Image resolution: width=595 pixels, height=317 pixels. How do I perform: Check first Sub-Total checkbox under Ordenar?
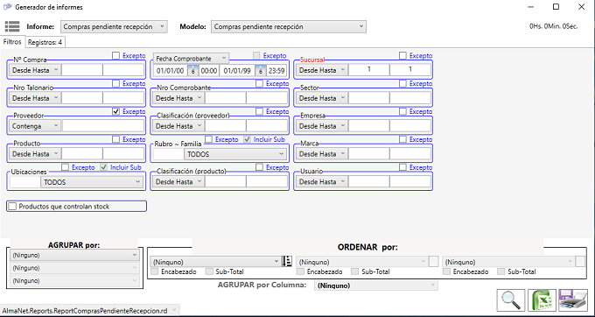(x=209, y=271)
